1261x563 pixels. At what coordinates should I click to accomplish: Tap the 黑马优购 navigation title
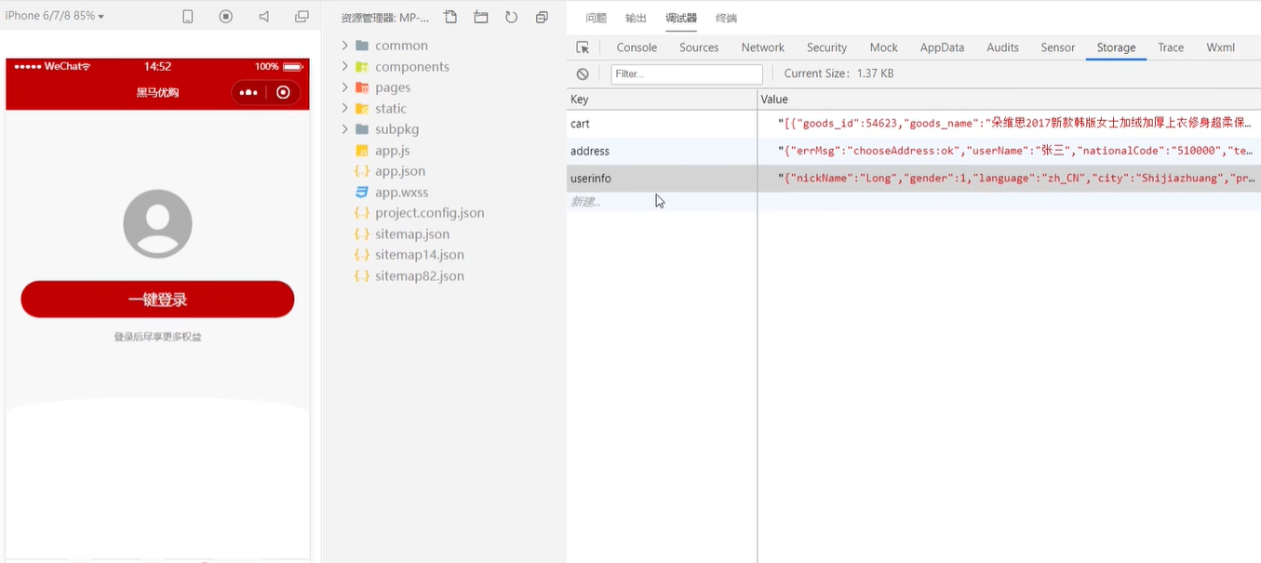coord(157,92)
